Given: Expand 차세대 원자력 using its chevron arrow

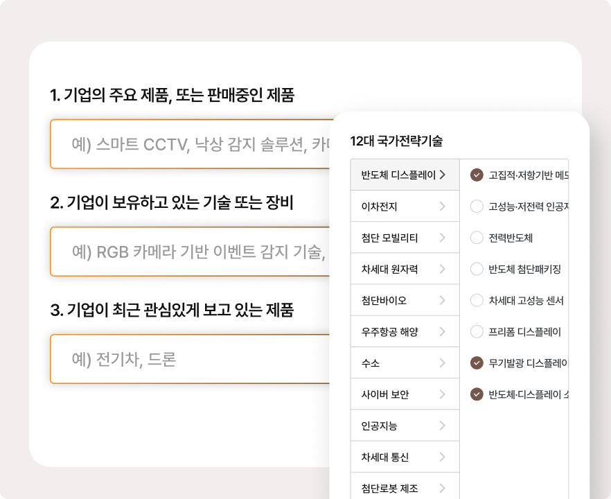Looking at the screenshot, I should point(443,269).
